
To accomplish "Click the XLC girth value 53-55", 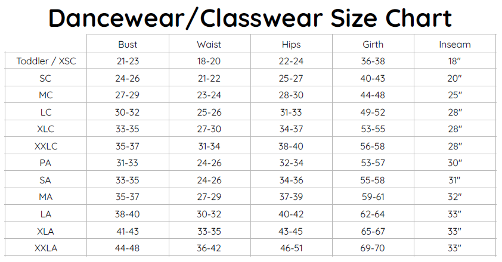I will [x=373, y=129].
